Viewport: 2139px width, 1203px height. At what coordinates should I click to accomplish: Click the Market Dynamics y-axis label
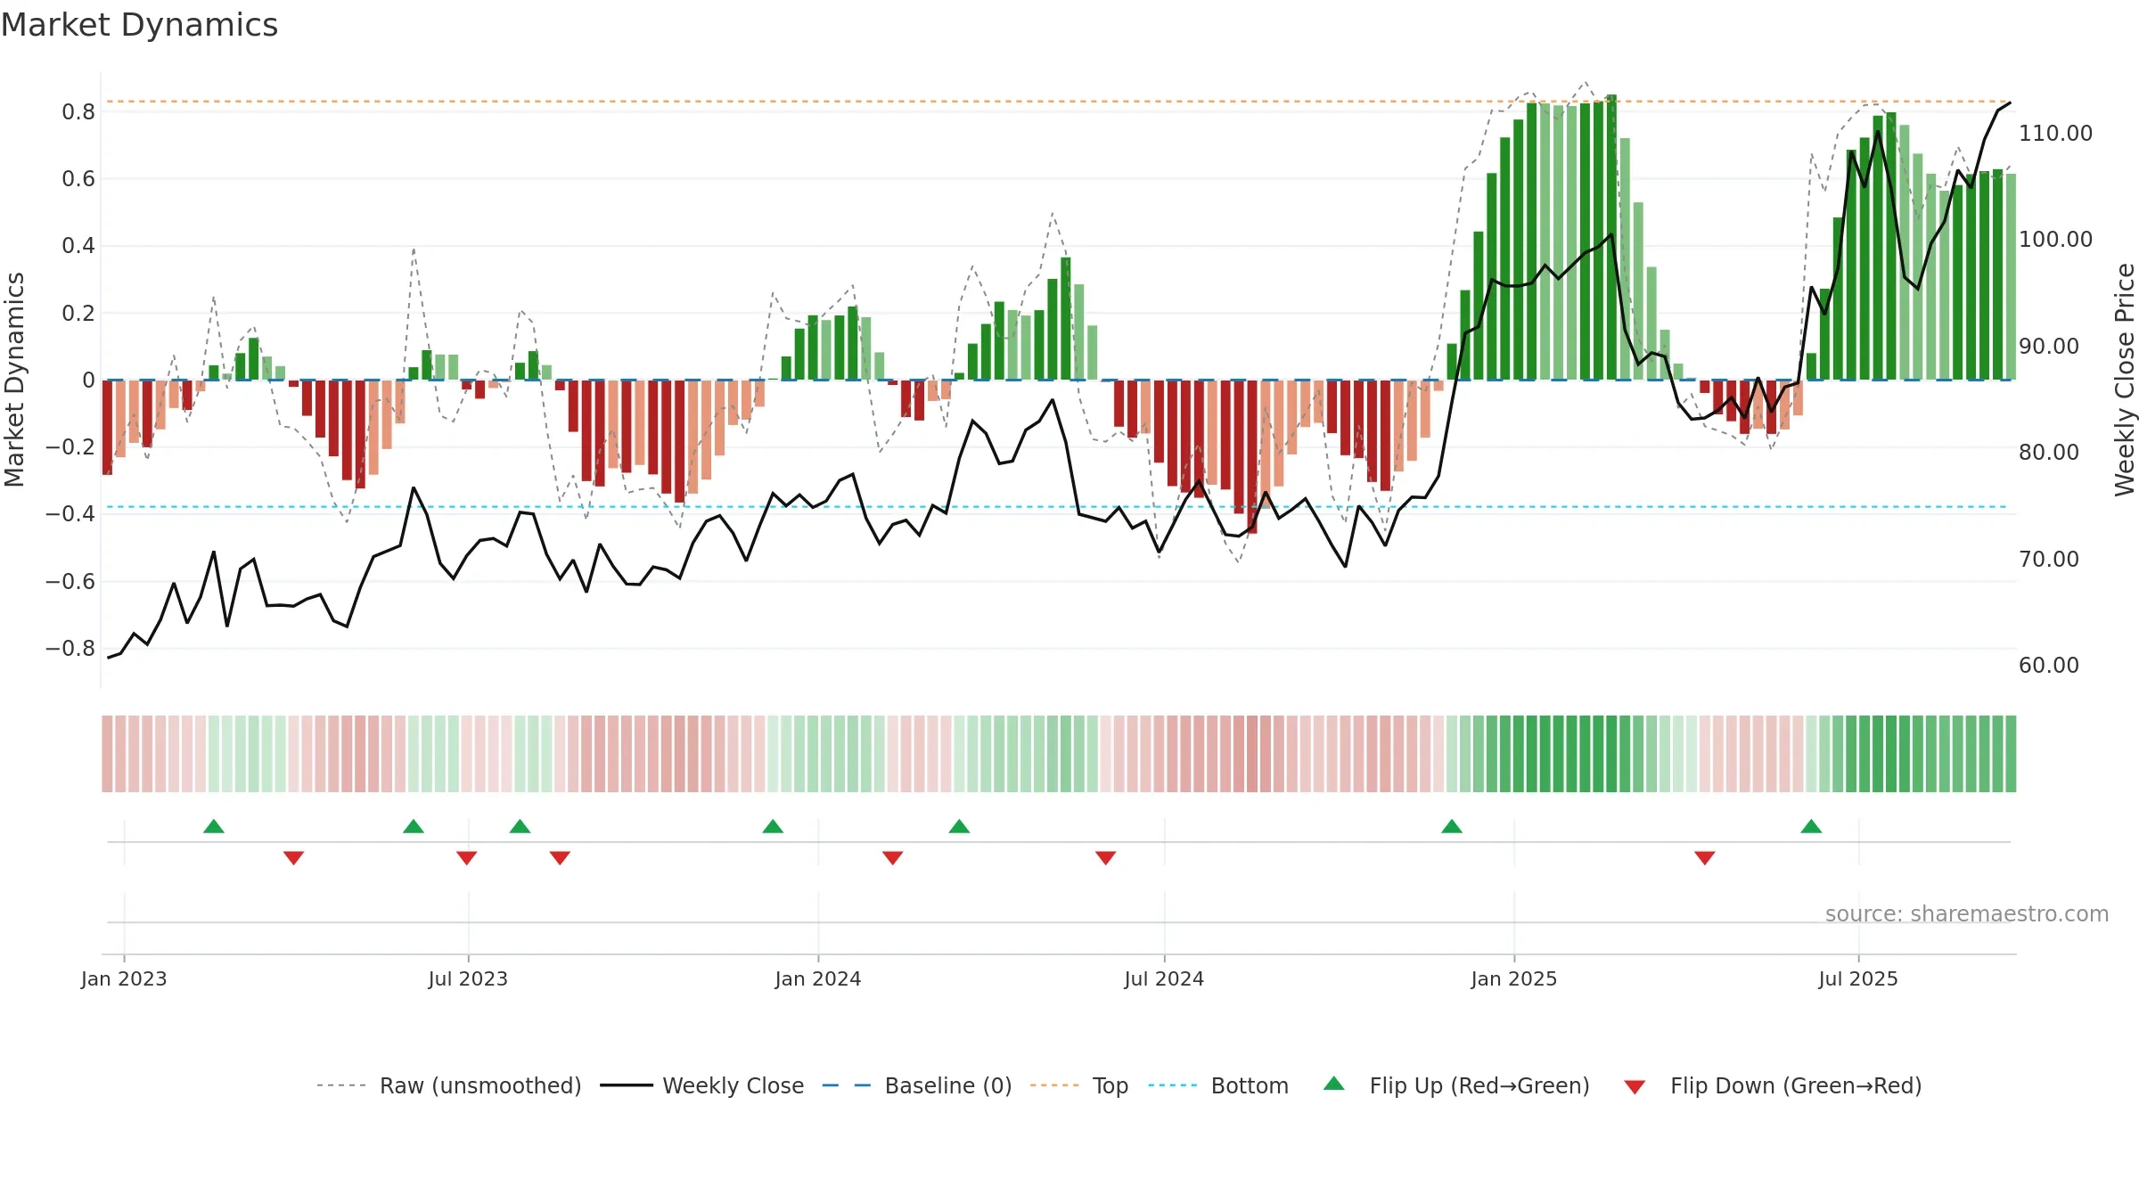coord(15,380)
